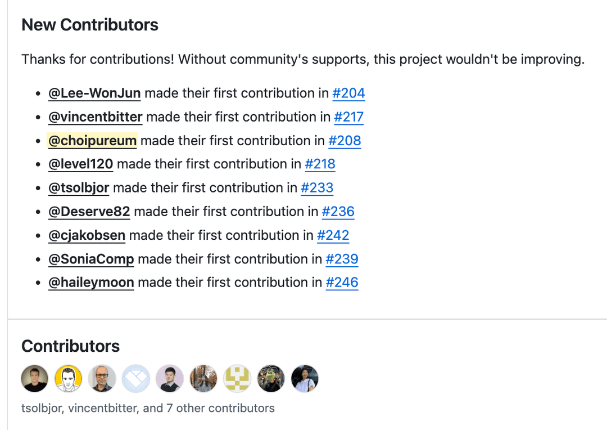Click the yellow-background sketch drawing avatar
The image size is (607, 430).
point(69,378)
